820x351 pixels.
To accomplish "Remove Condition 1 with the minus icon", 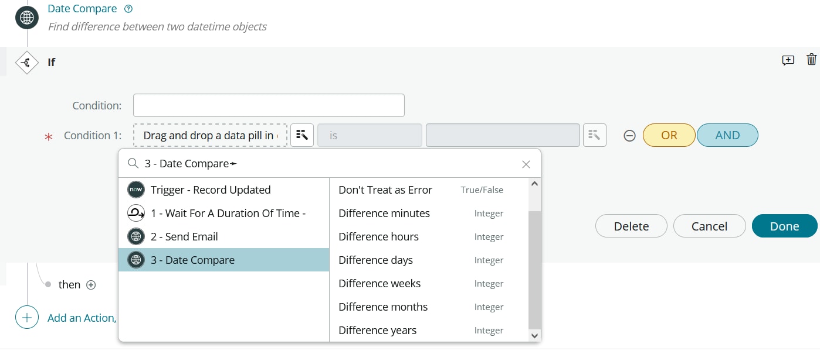I will pos(629,136).
